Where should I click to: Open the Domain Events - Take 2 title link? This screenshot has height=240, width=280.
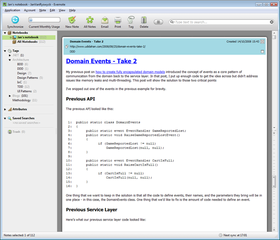click(x=101, y=61)
